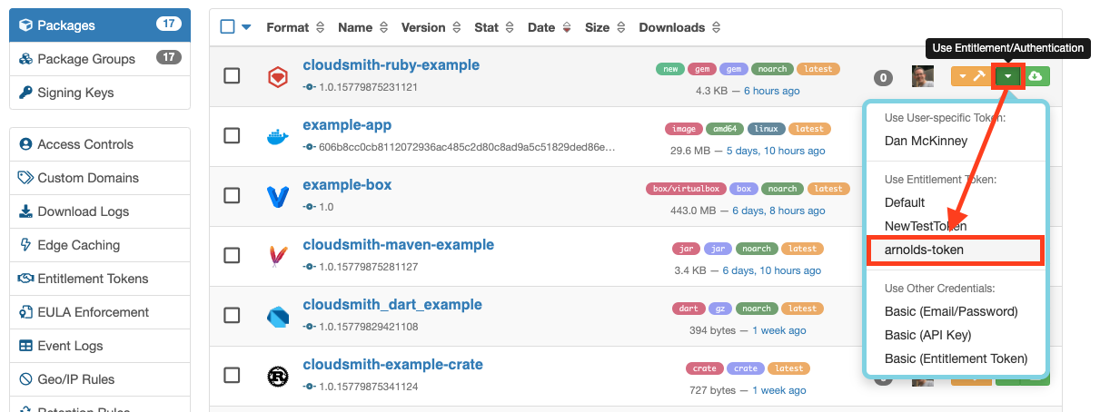Sort by the Name column
This screenshot has width=1100, height=412.
coord(362,27)
